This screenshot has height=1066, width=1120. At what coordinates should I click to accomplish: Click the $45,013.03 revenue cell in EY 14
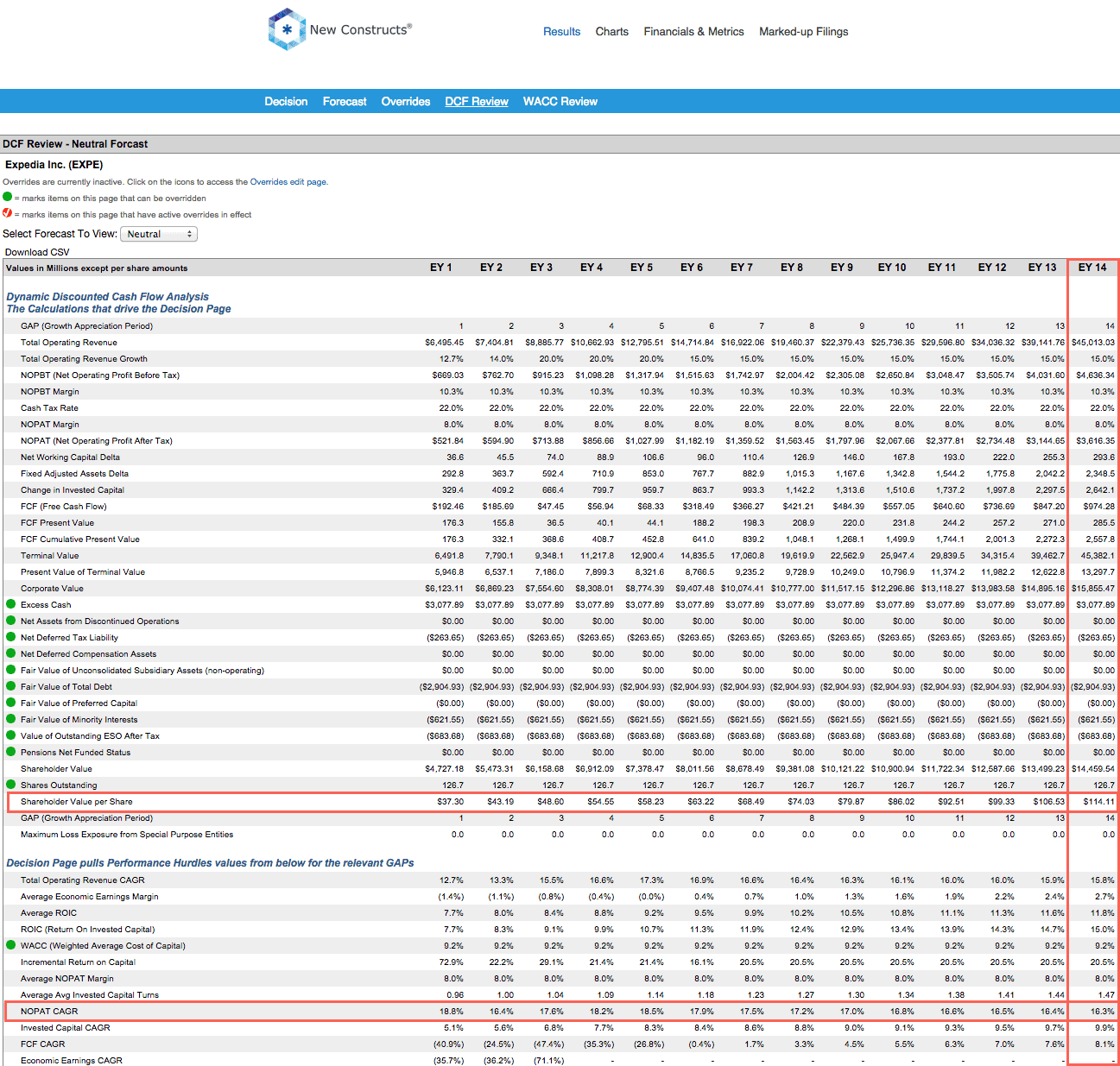[1093, 343]
